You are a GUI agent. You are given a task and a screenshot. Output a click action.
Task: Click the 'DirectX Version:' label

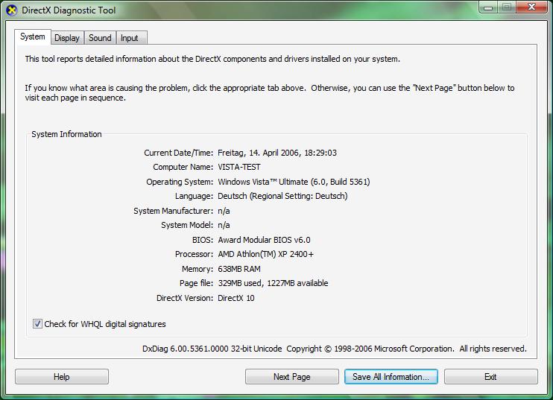click(185, 298)
